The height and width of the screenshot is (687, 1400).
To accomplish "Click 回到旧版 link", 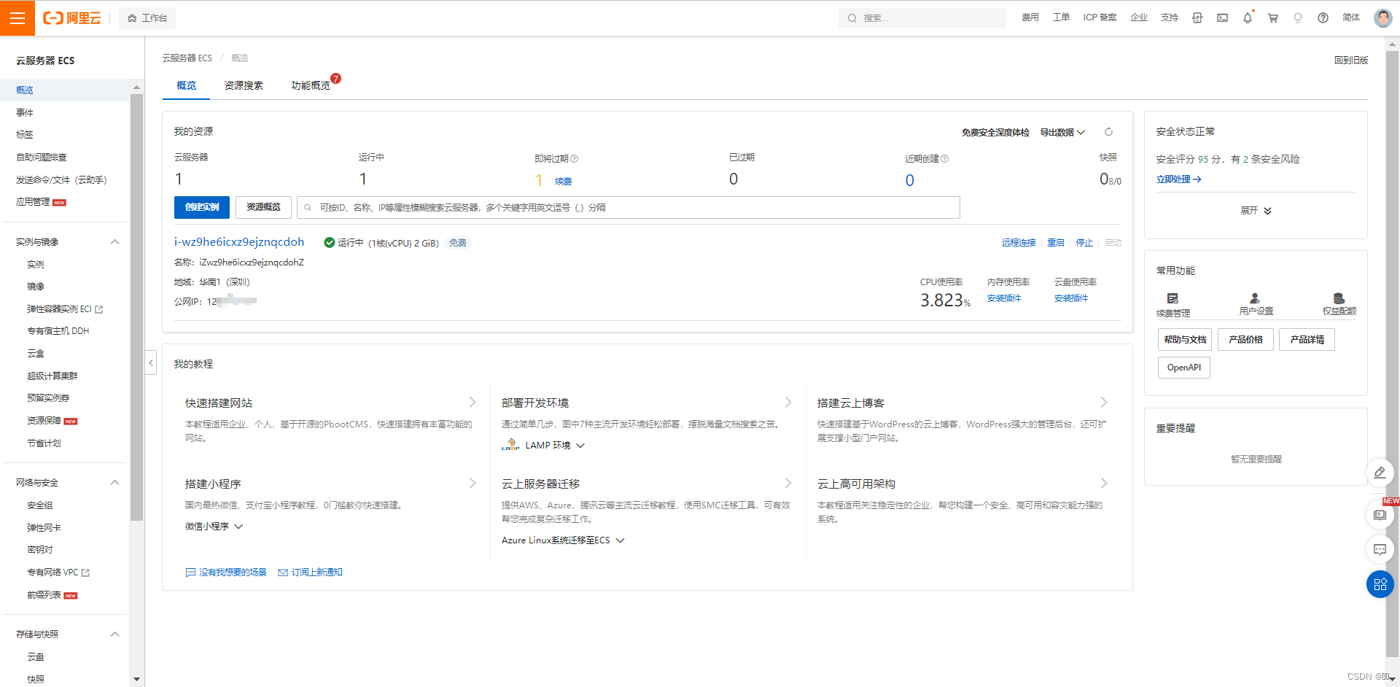I will pos(1351,61).
